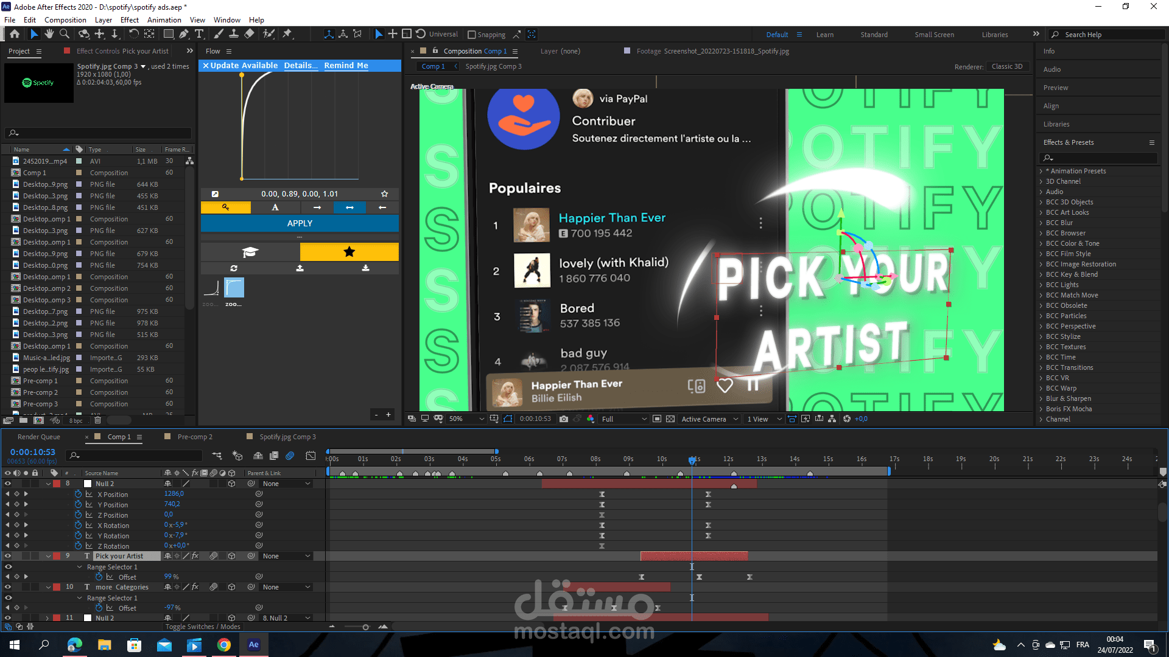
Task: Enable the Snapping checkbox
Action: pos(472,35)
